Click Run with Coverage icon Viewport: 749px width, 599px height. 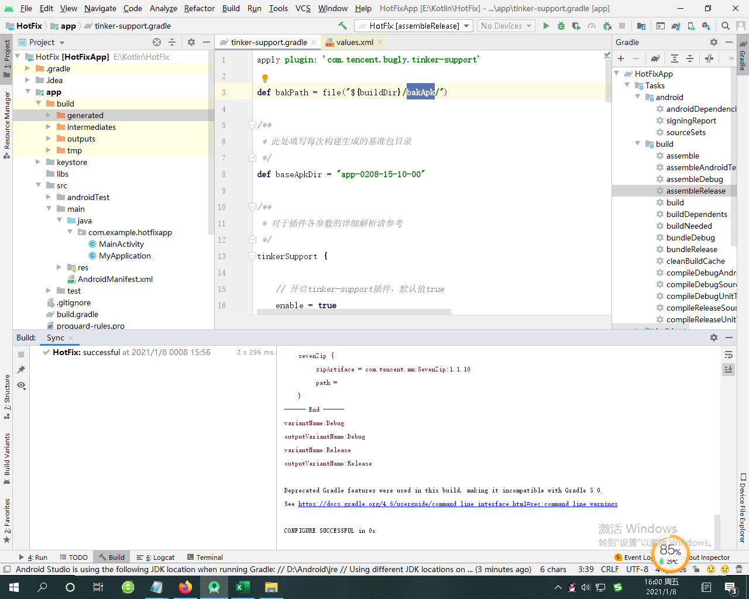pyautogui.click(x=576, y=26)
